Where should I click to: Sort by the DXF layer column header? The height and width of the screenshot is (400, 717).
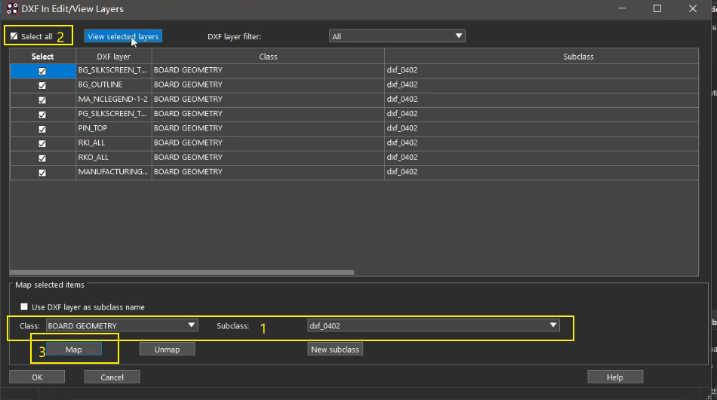(113, 57)
